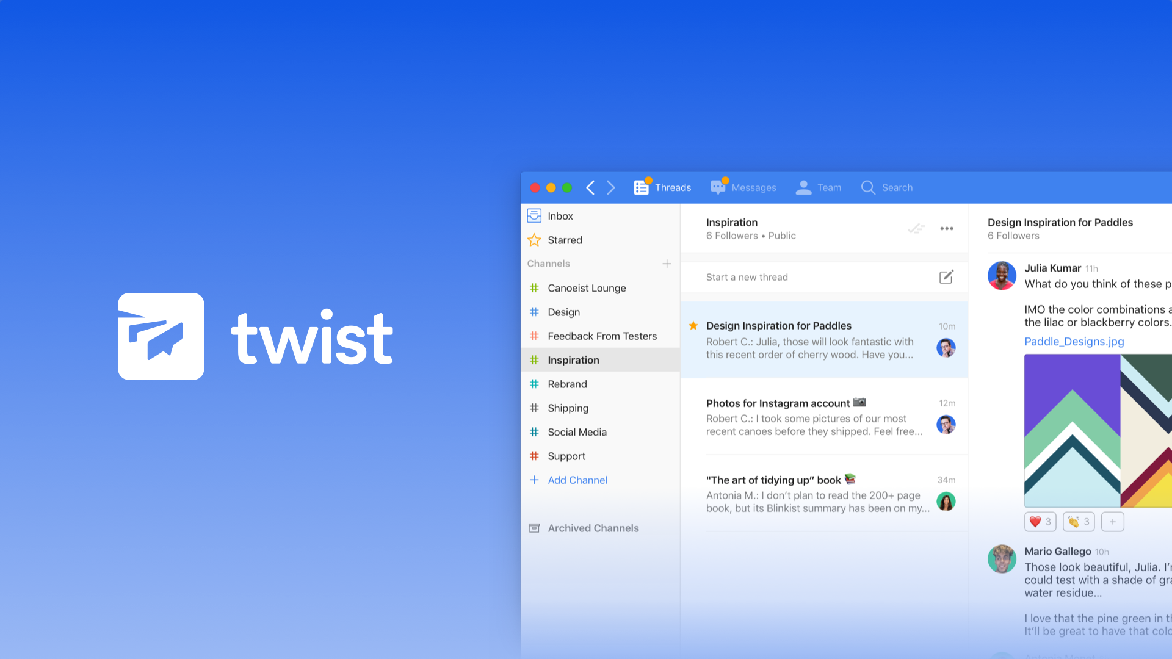This screenshot has width=1172, height=659.
Task: Click the Team tab icon
Action: tap(804, 187)
